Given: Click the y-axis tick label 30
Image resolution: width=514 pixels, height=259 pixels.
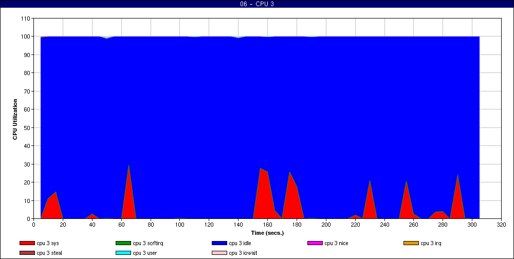Looking at the screenshot, I should coord(27,164).
